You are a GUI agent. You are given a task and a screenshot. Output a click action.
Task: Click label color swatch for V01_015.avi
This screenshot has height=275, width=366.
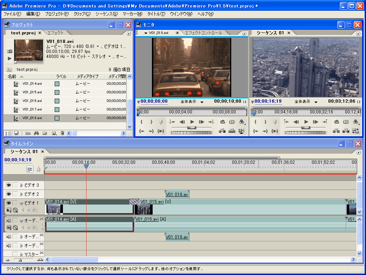[57, 92]
